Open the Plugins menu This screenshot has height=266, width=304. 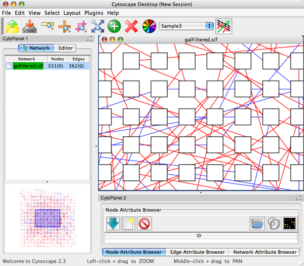pyautogui.click(x=94, y=12)
